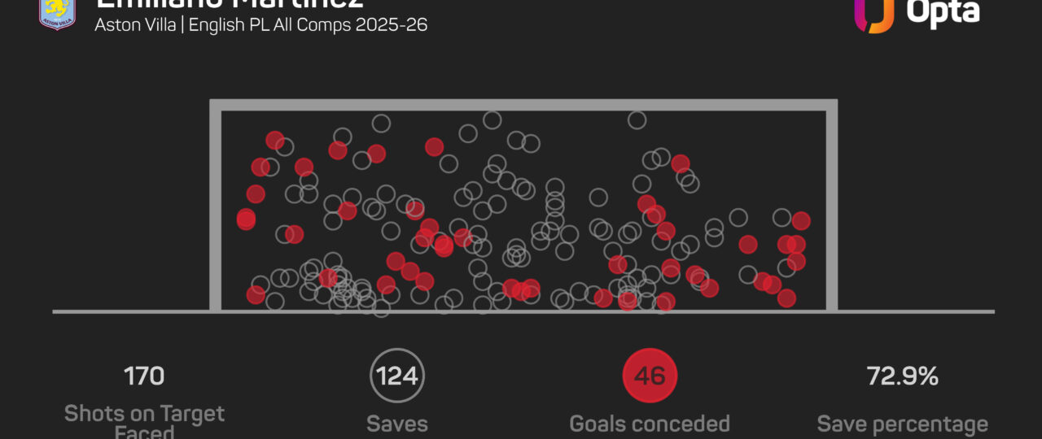
Task: Click the rightmost red goal dot near right post
Action: tap(801, 220)
